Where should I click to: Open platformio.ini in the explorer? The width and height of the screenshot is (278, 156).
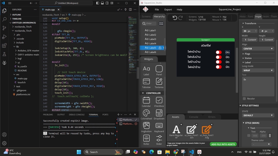[23, 94]
